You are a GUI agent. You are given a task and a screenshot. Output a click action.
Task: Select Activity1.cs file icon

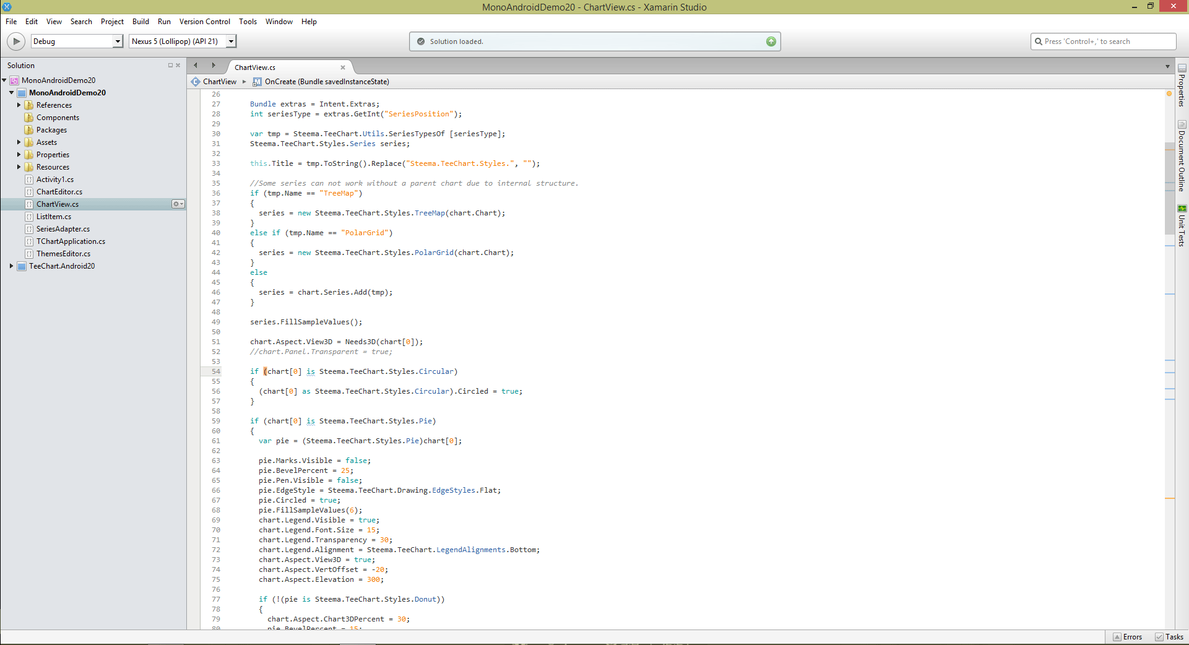(29, 180)
